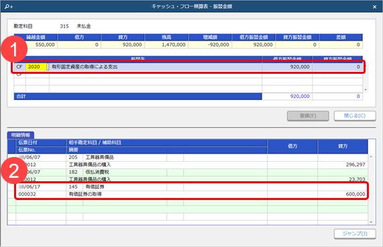Screen dimensions: 383x247
Task: Click the 残高 value 1,470,000
Action: tap(174, 45)
